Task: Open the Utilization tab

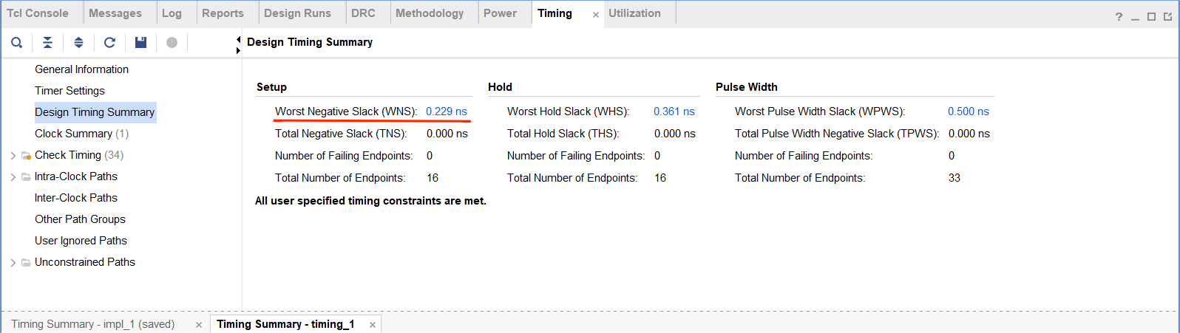Action: (634, 13)
